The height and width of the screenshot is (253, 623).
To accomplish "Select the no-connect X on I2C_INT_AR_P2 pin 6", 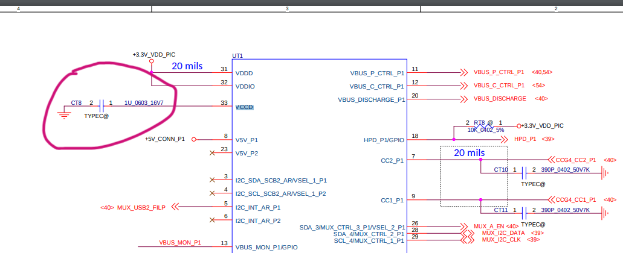I will click(212, 220).
